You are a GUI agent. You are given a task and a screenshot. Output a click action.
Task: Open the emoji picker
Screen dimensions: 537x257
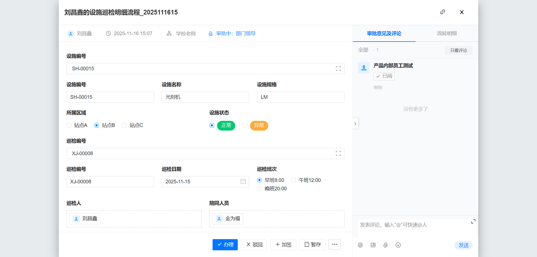(398, 245)
